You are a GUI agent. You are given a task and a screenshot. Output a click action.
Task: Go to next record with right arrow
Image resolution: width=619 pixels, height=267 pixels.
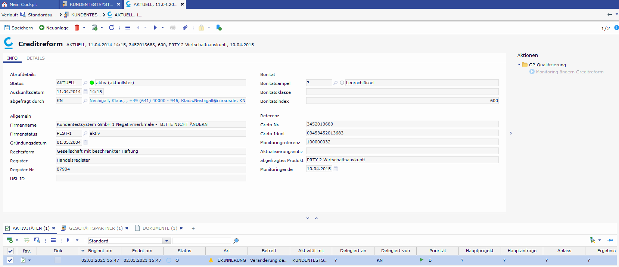pos(155,28)
